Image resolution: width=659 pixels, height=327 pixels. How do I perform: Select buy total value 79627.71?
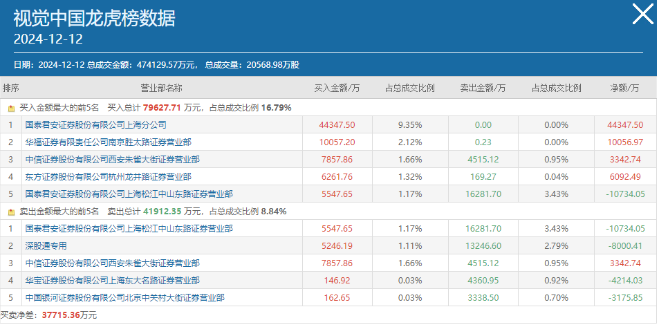(x=162, y=108)
